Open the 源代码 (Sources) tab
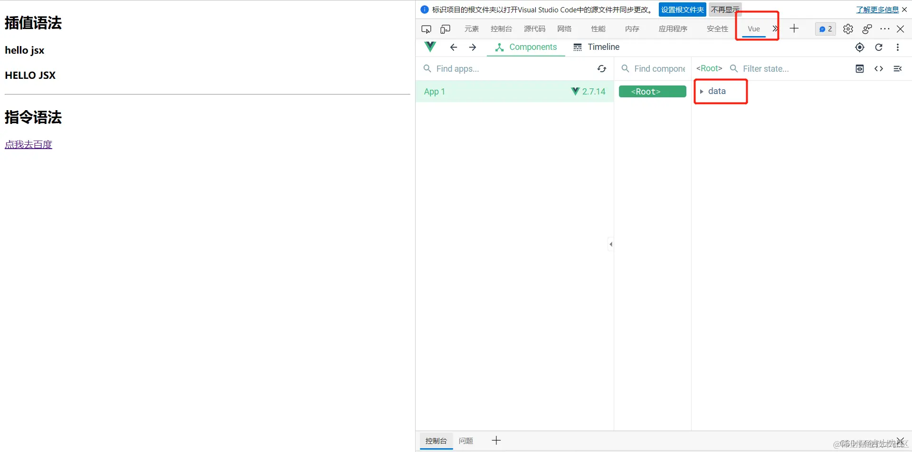The image size is (912, 452). (534, 29)
